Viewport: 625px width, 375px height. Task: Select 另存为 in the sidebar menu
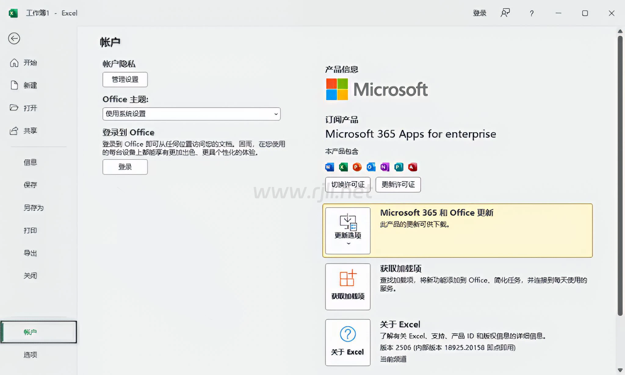34,208
